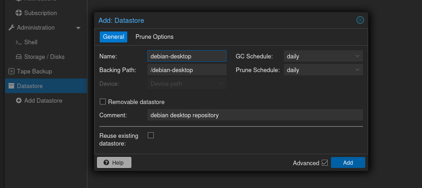
Task: Enable the Removable datastore checkbox
Action: [x=103, y=102]
